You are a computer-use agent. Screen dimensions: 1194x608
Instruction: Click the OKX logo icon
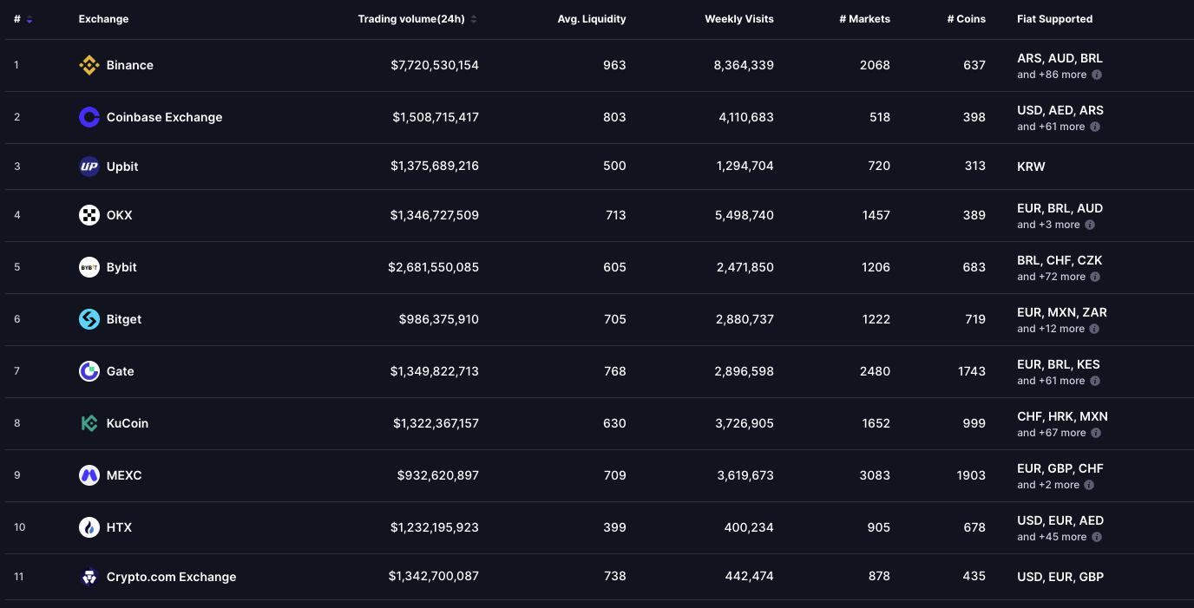pos(89,215)
